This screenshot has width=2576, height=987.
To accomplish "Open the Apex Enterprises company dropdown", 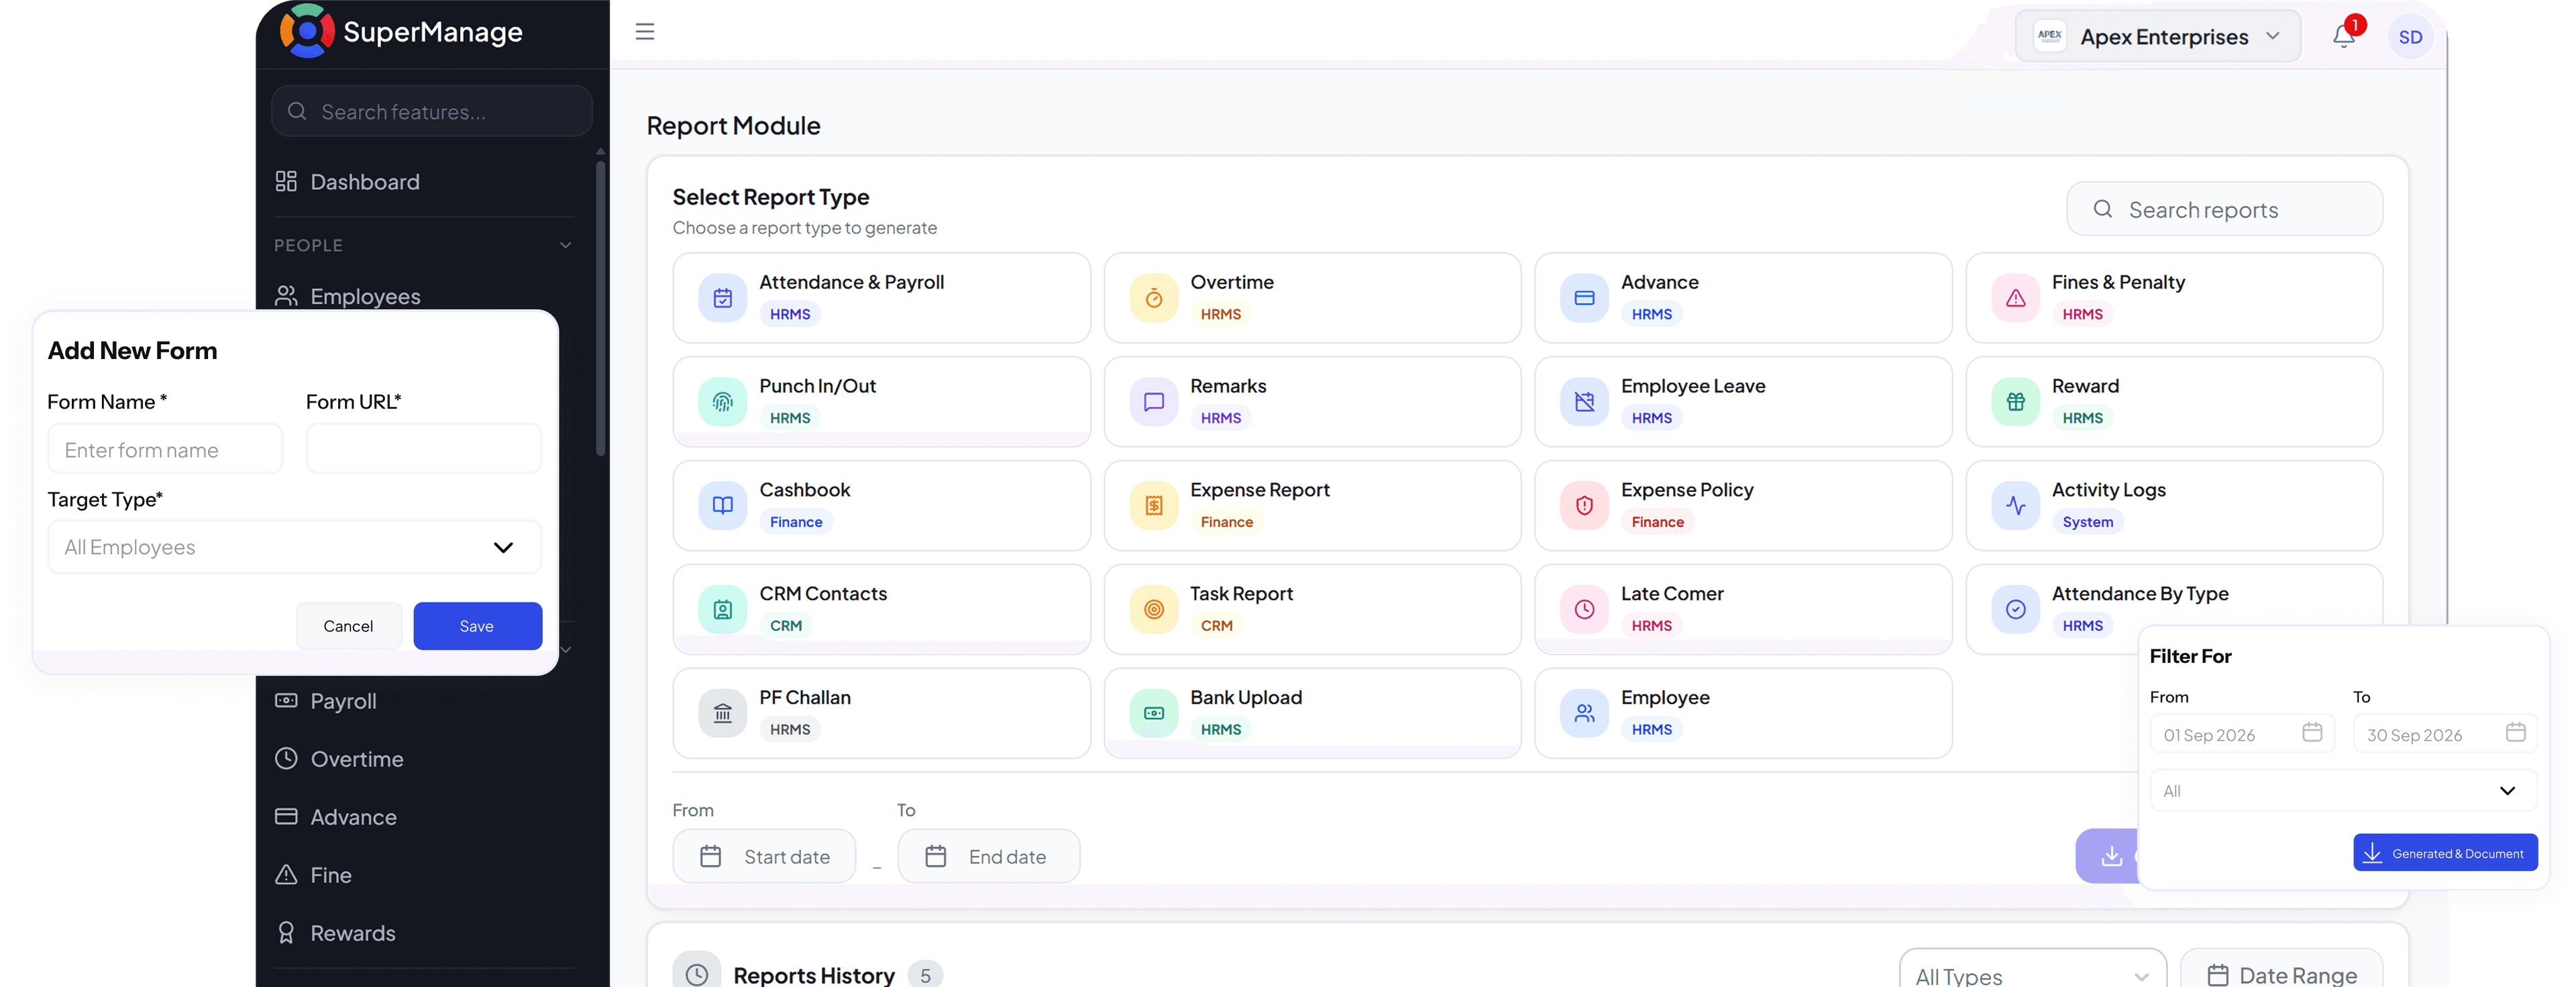I will [x=2158, y=37].
